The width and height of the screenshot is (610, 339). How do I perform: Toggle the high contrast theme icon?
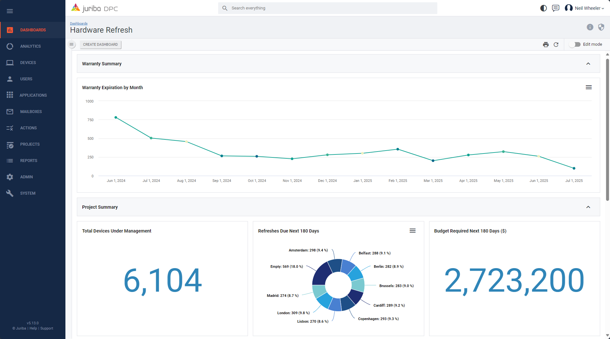click(543, 8)
